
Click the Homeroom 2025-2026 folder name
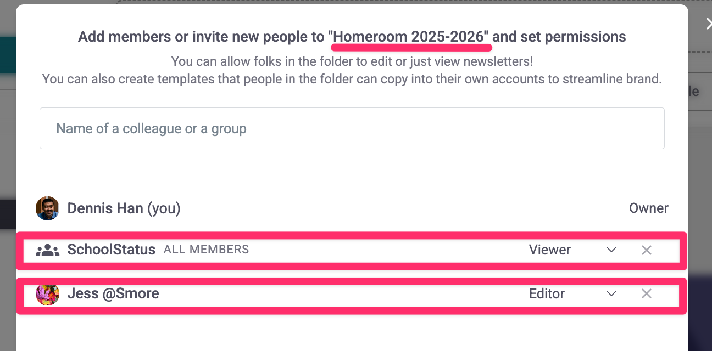pyautogui.click(x=409, y=37)
